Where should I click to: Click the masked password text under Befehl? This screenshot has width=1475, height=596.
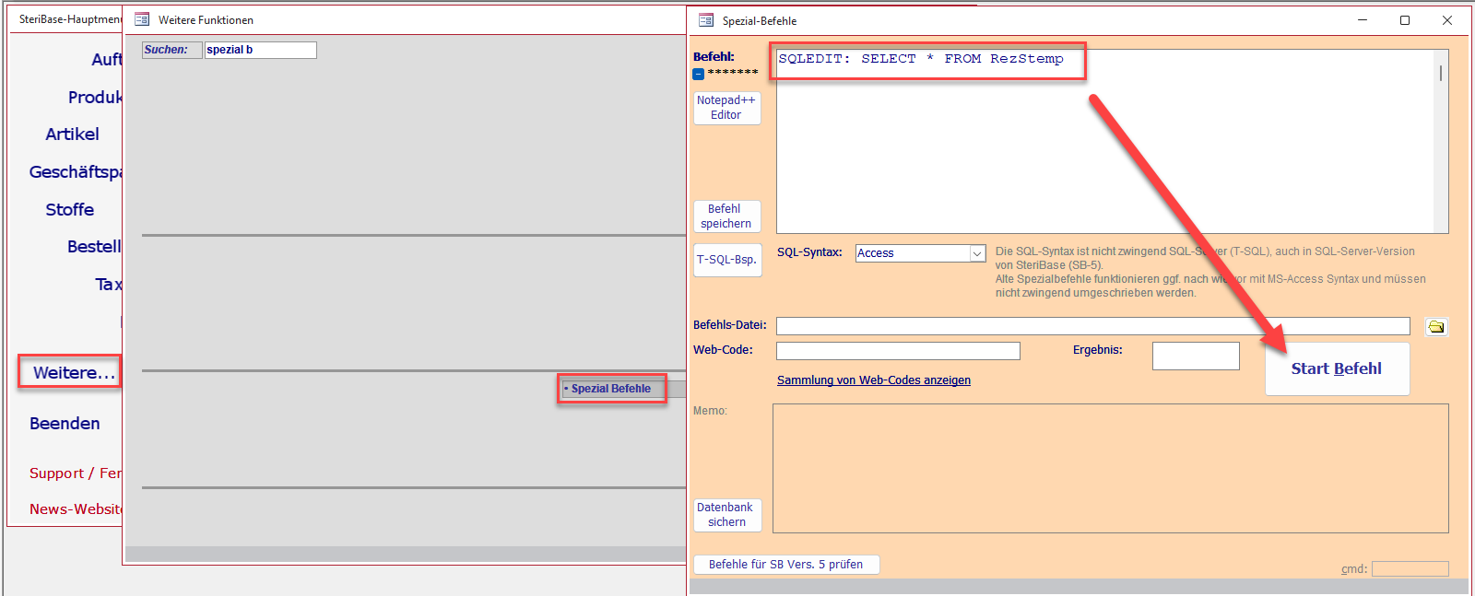click(x=733, y=74)
